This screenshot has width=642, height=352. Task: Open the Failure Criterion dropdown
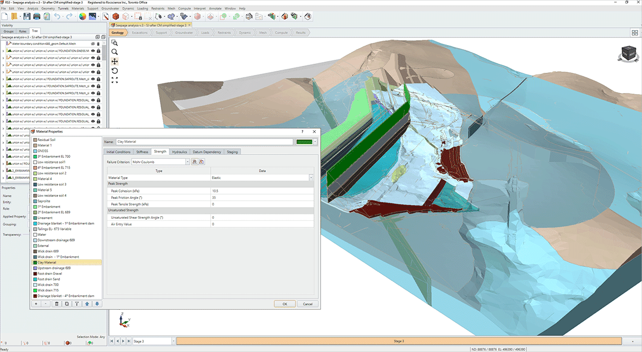[x=187, y=162]
